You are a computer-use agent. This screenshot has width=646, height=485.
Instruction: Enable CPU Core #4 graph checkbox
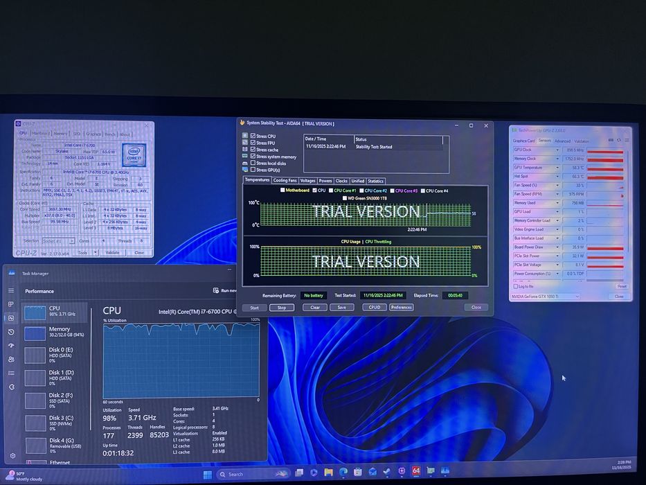422,191
